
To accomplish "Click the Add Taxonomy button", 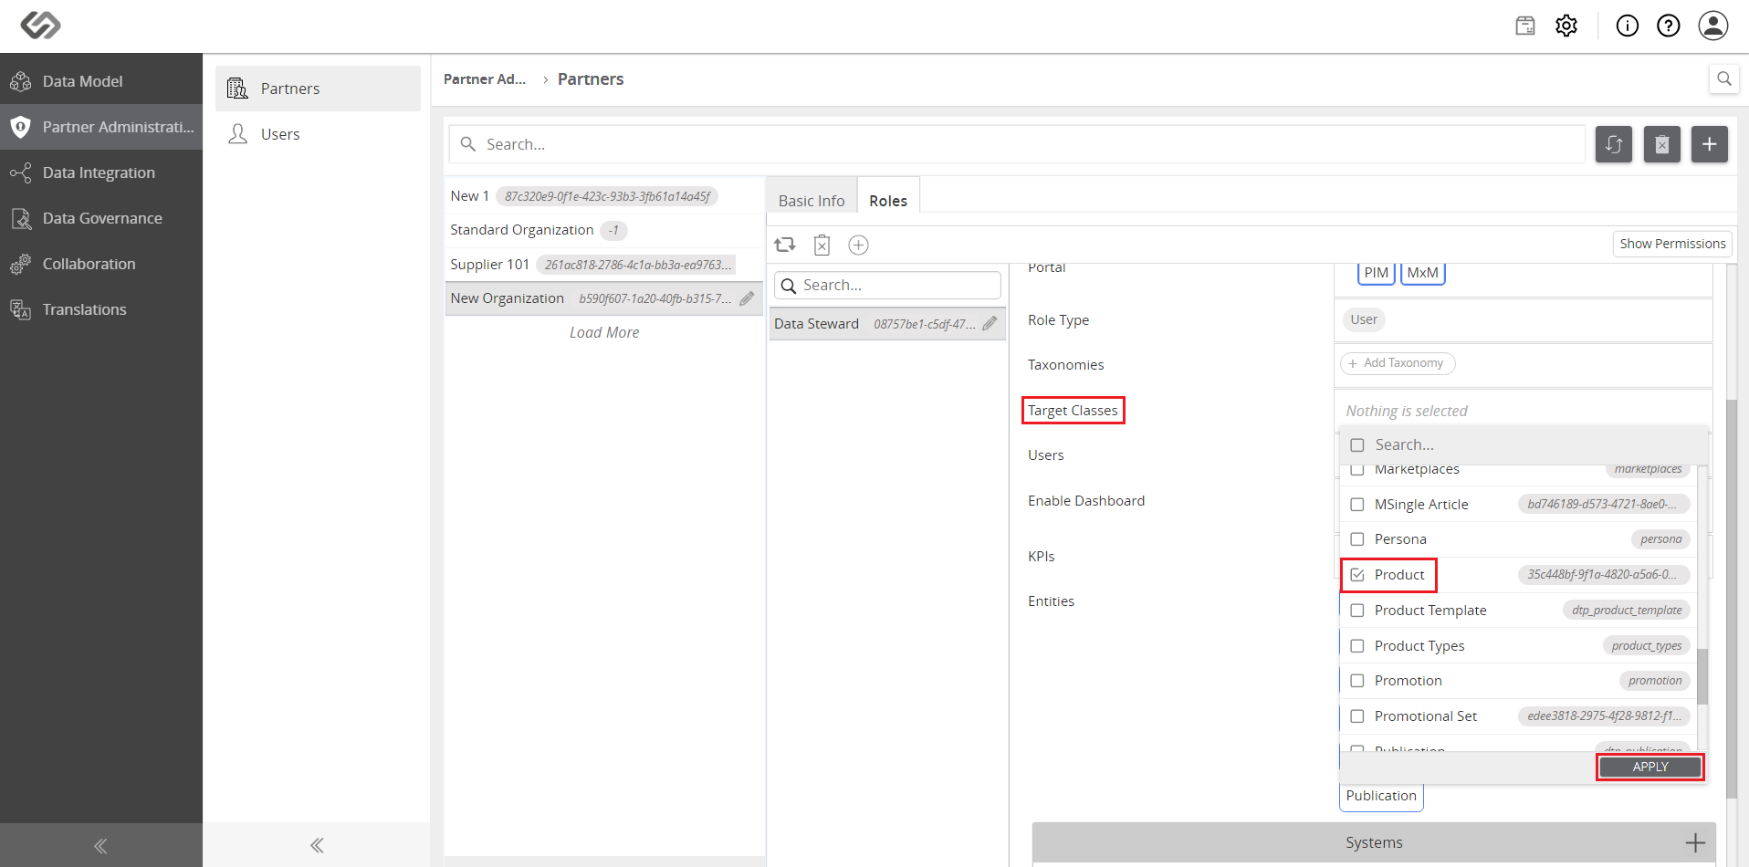I will click(1398, 363).
